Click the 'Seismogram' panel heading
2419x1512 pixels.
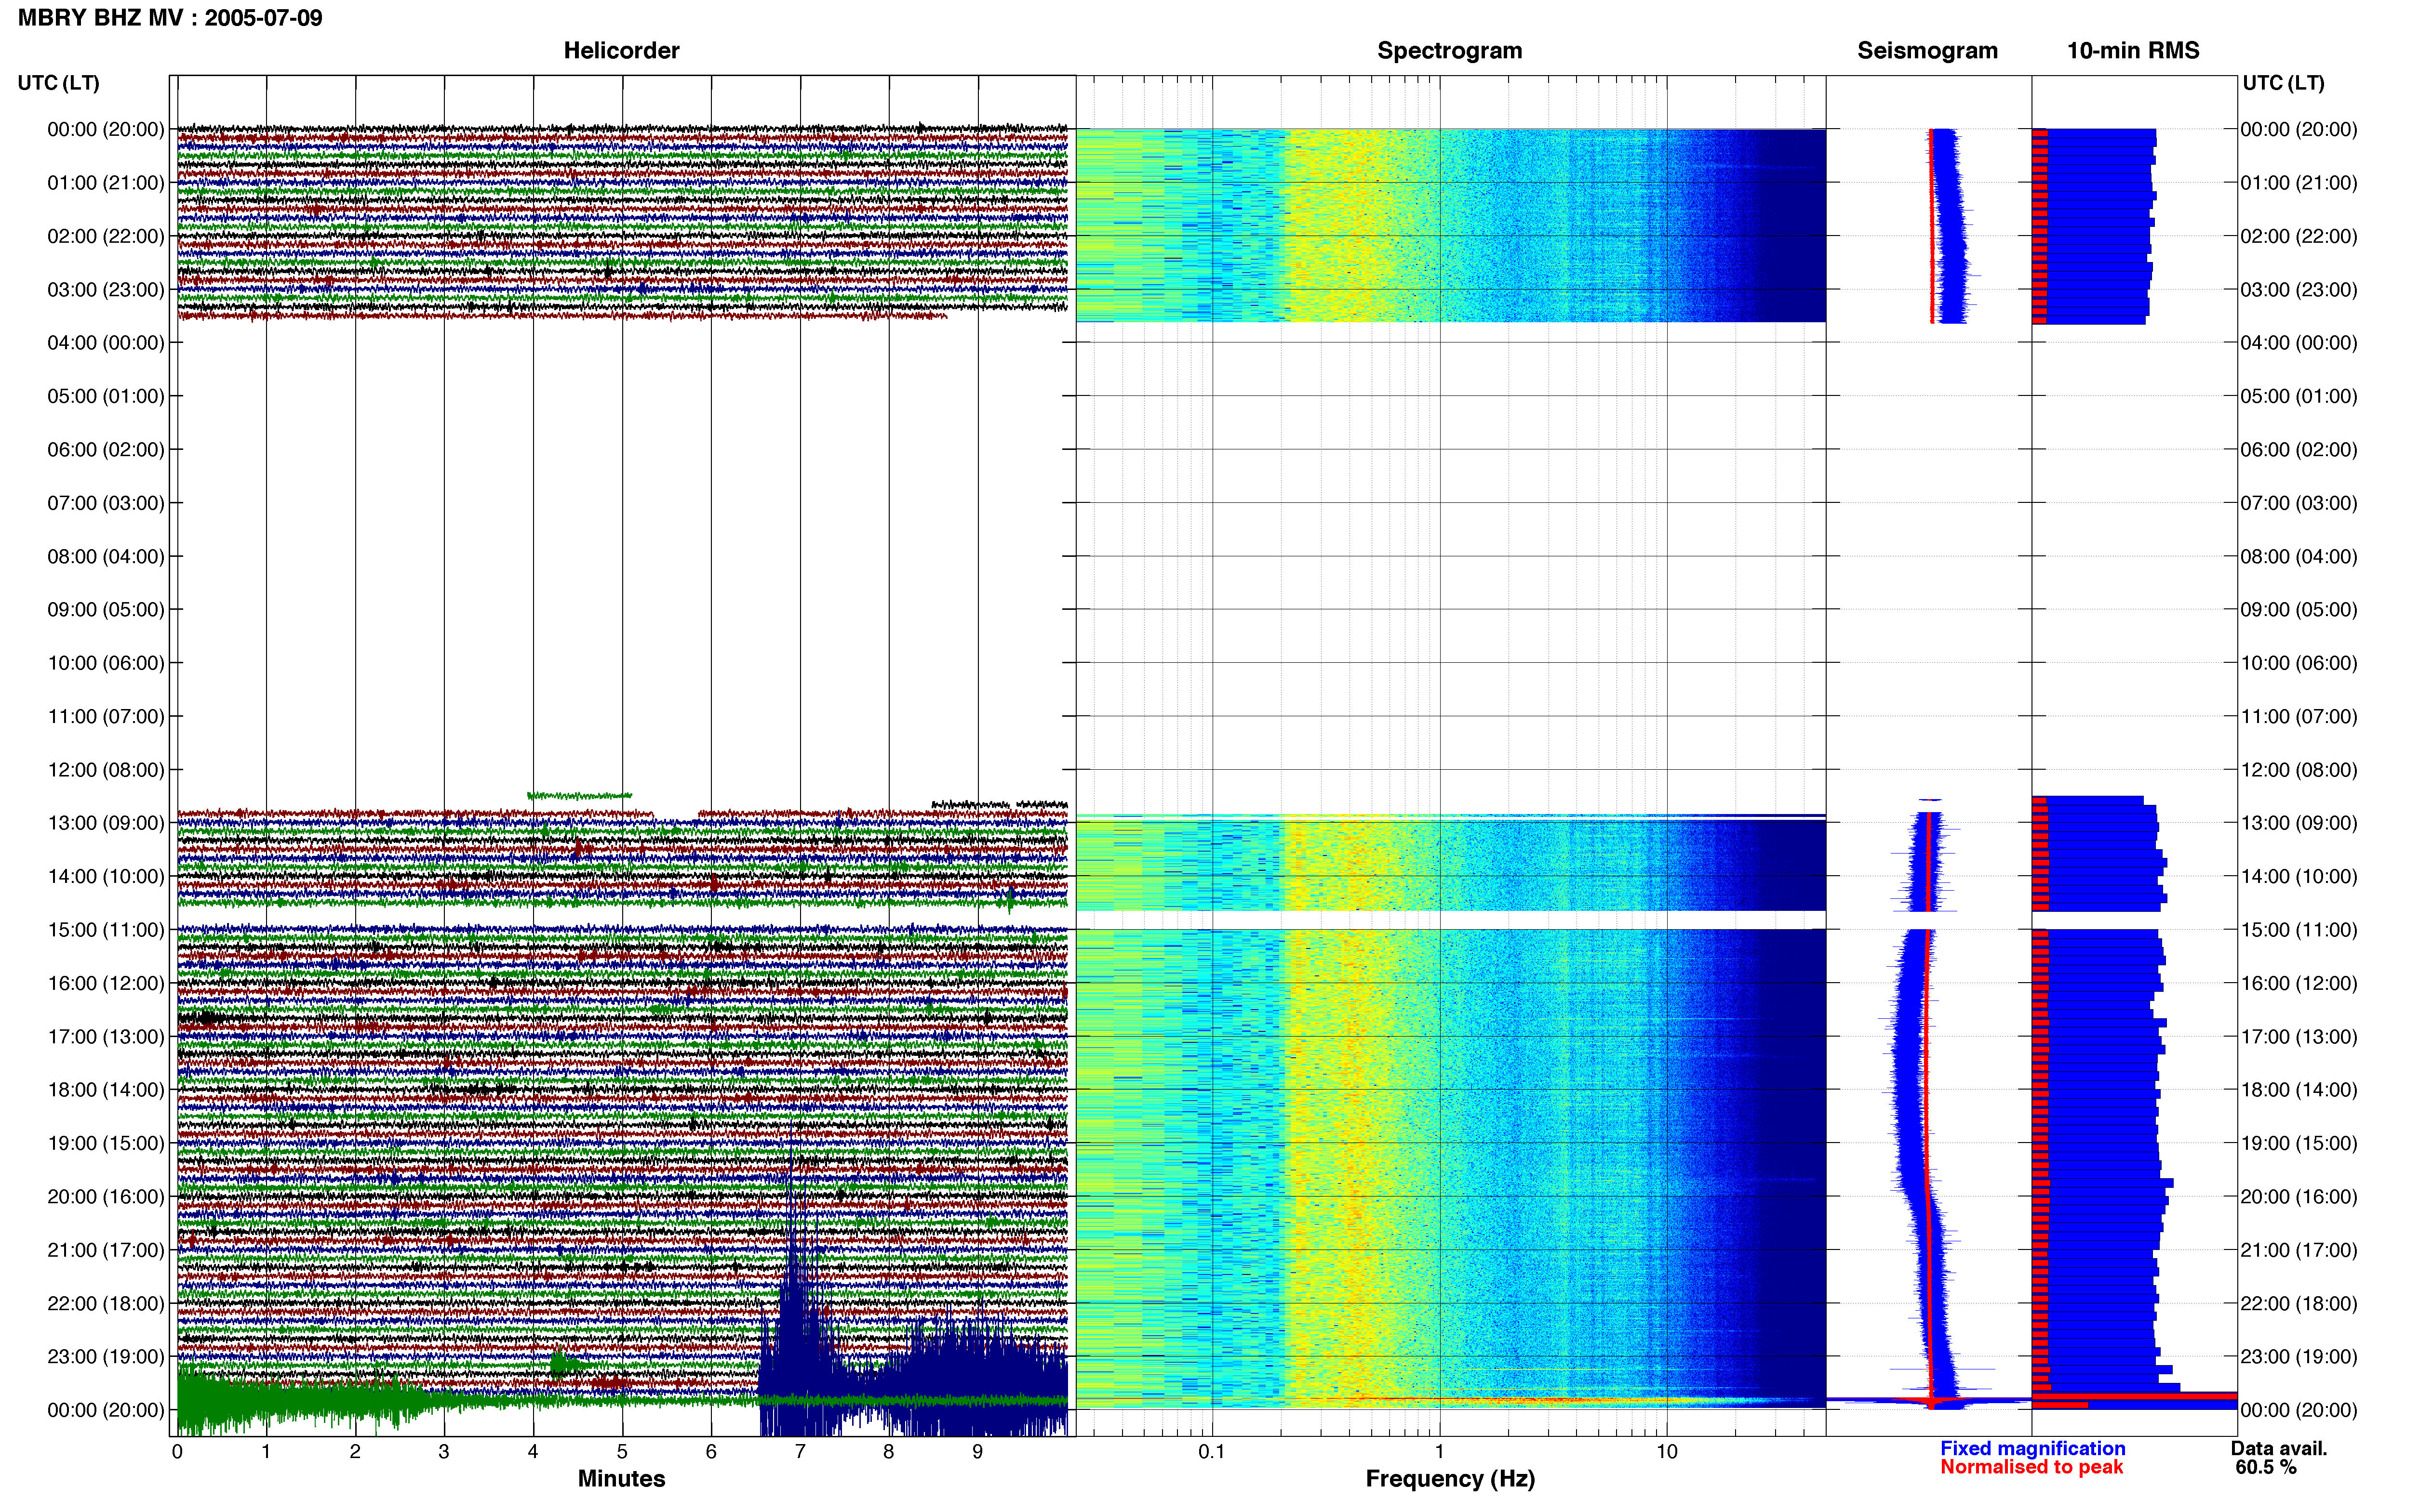point(1927,50)
